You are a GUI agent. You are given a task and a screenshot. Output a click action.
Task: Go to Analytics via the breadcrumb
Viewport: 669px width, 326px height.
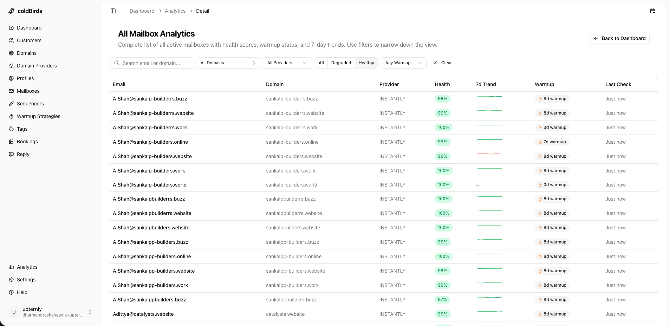click(175, 11)
